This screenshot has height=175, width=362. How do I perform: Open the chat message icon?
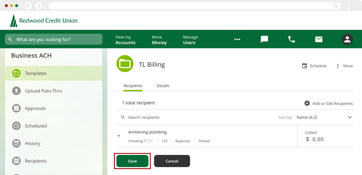coord(264,39)
